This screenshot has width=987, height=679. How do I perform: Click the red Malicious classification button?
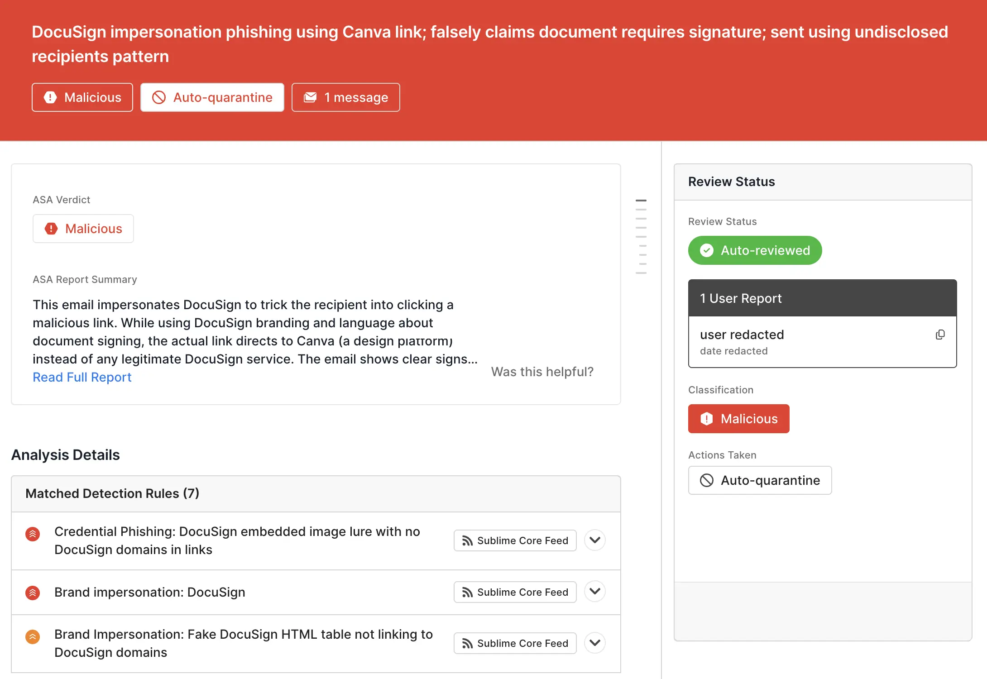pyautogui.click(x=738, y=419)
